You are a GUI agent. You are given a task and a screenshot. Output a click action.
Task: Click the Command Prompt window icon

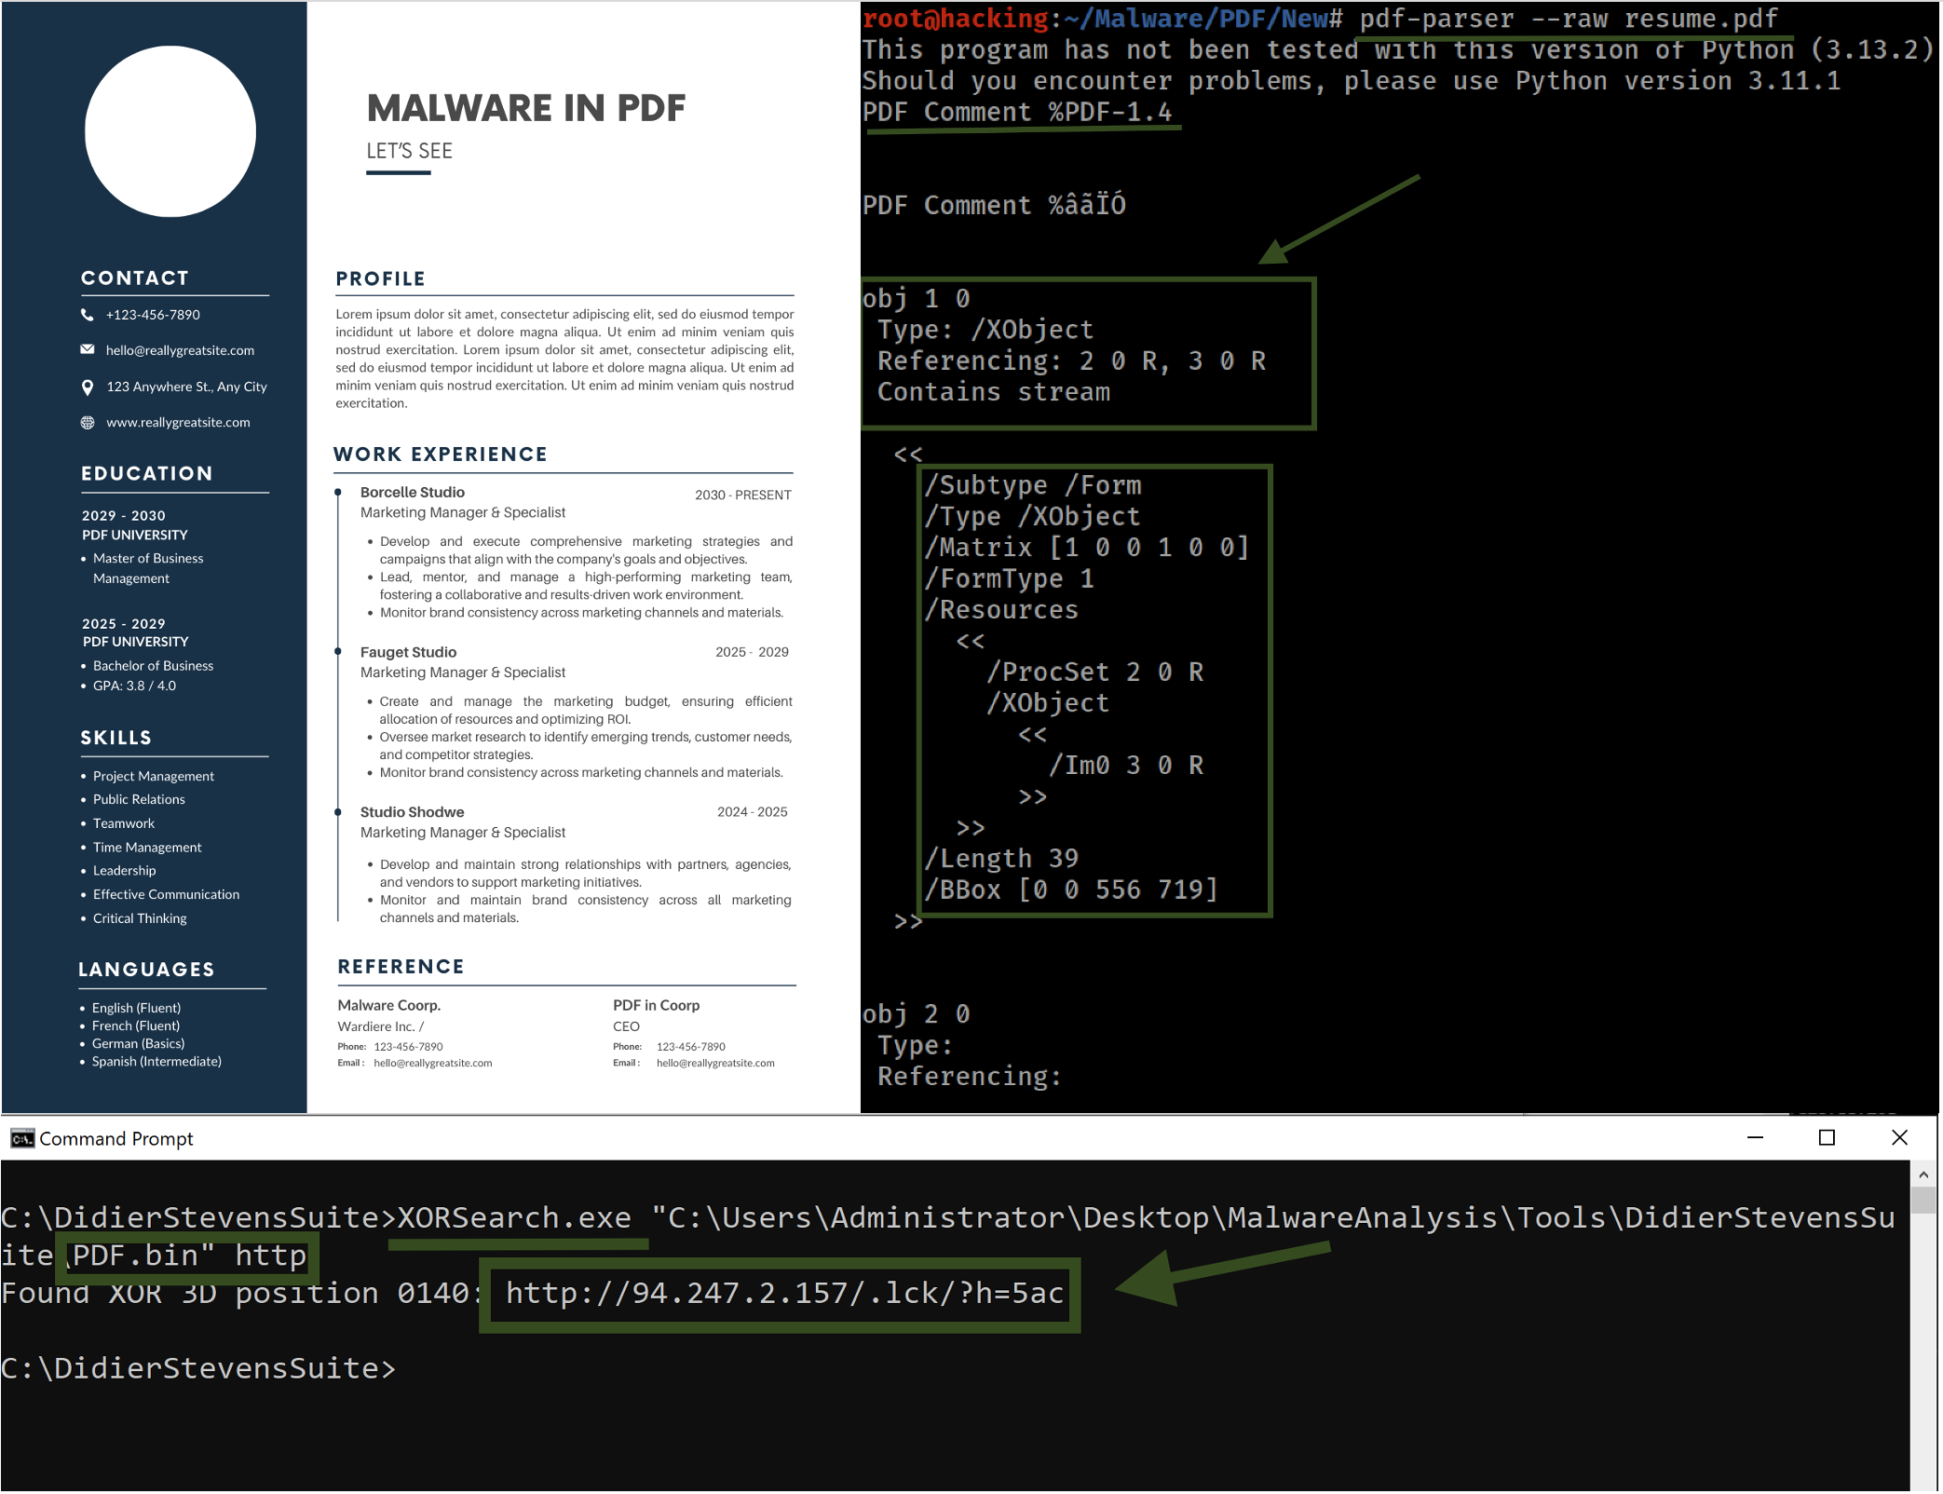coord(22,1139)
